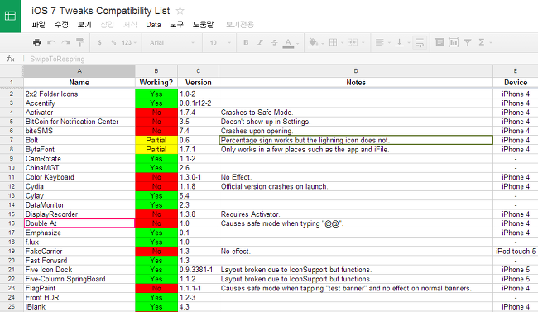
Task: Click the red 'No' cell for Cydia
Action: point(156,186)
